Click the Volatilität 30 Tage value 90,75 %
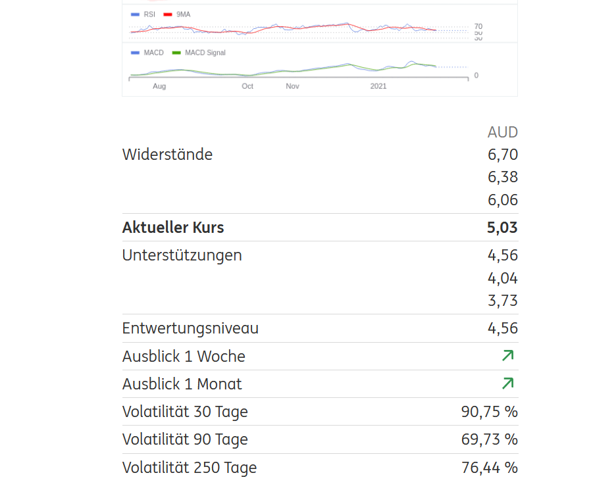The image size is (591, 494). pyautogui.click(x=489, y=412)
